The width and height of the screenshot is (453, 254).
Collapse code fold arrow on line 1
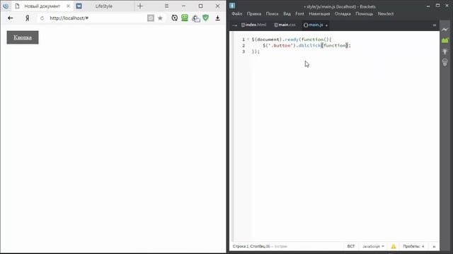pos(248,40)
